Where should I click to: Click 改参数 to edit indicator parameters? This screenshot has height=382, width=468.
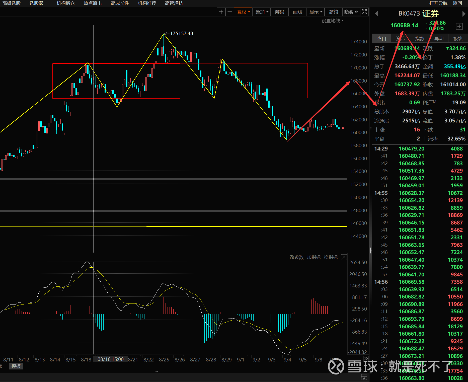point(296,257)
